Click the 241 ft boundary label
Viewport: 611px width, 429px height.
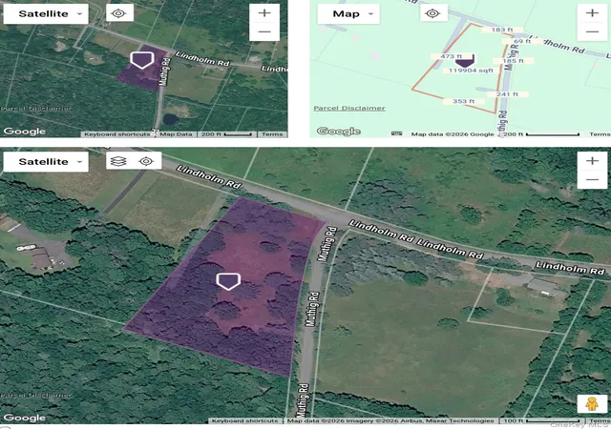507,94
